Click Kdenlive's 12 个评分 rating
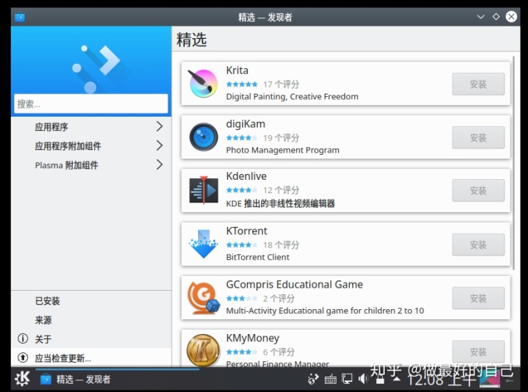This screenshot has height=392, width=528. click(281, 190)
